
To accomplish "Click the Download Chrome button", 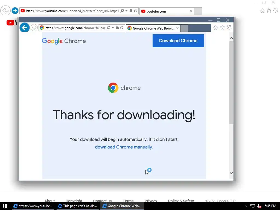I will (178, 41).
